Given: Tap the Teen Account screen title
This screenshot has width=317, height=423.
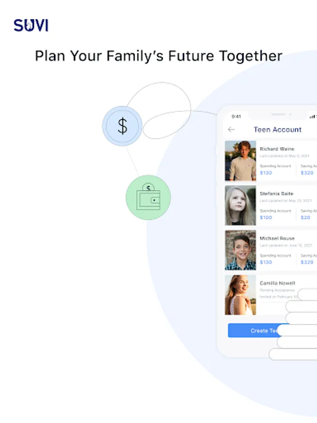Looking at the screenshot, I should [x=278, y=130].
